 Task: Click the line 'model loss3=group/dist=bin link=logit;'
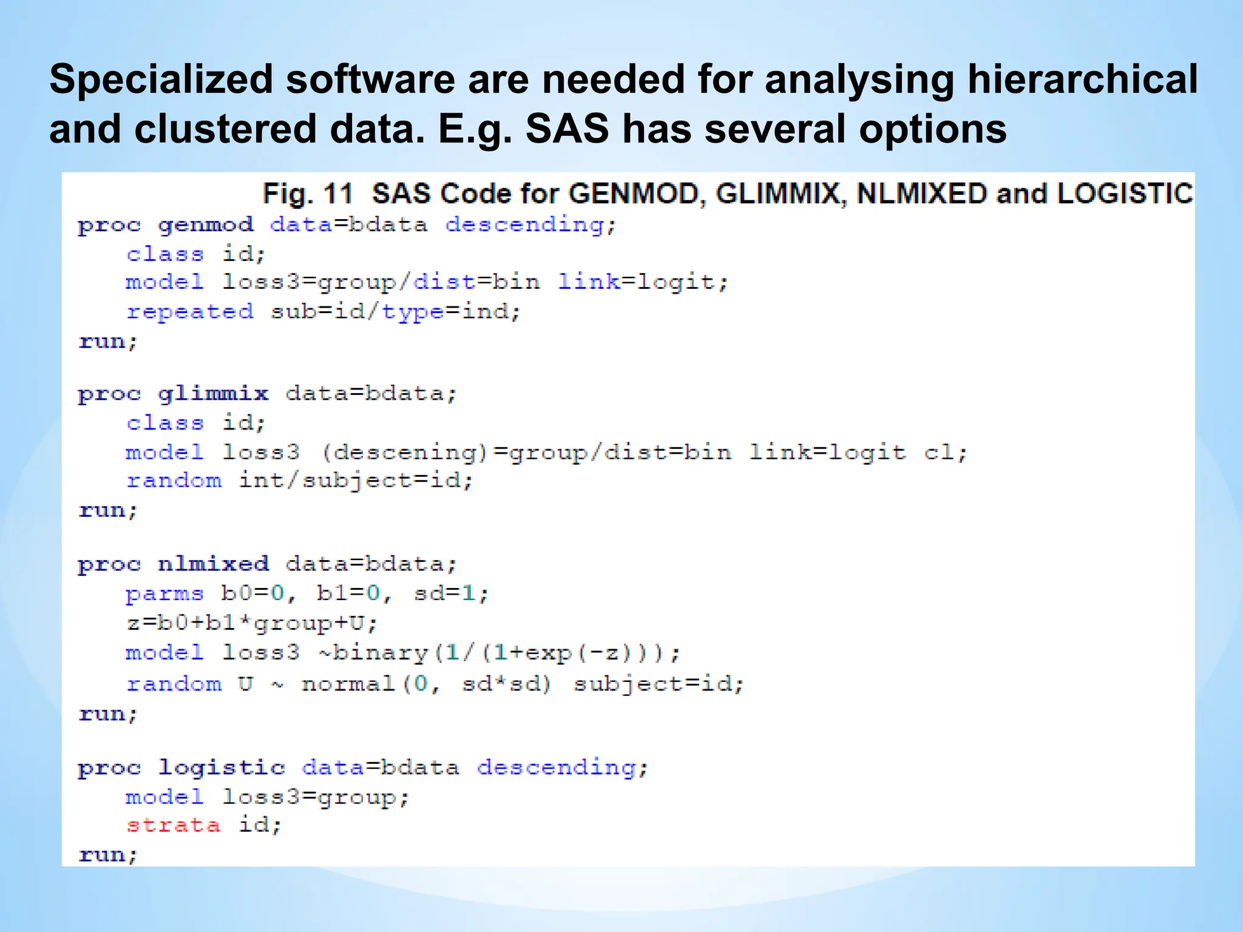click(427, 282)
